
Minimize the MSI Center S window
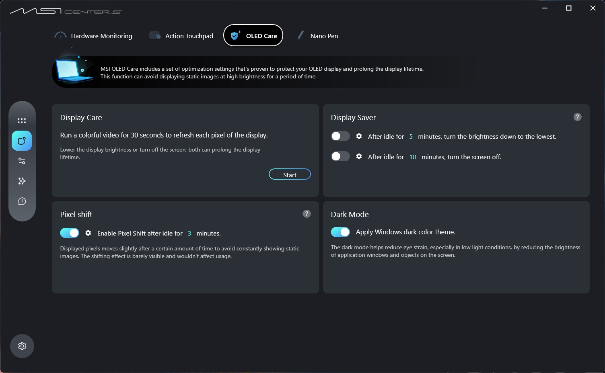[545, 8]
